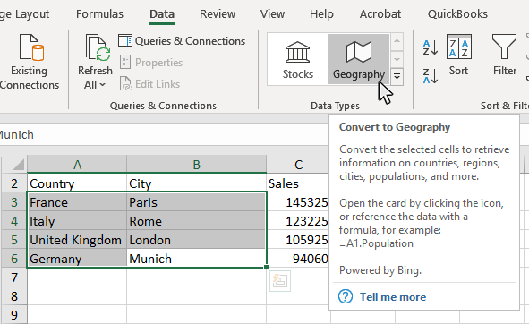Select row 2 header

(x=13, y=183)
